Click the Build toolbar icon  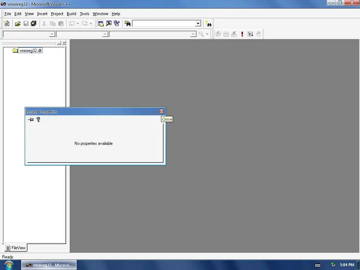click(226, 34)
